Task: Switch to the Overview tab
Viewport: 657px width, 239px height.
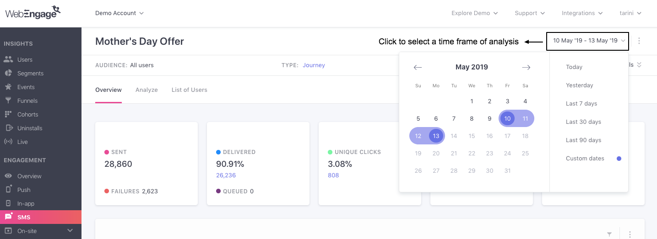Action: pos(109,90)
